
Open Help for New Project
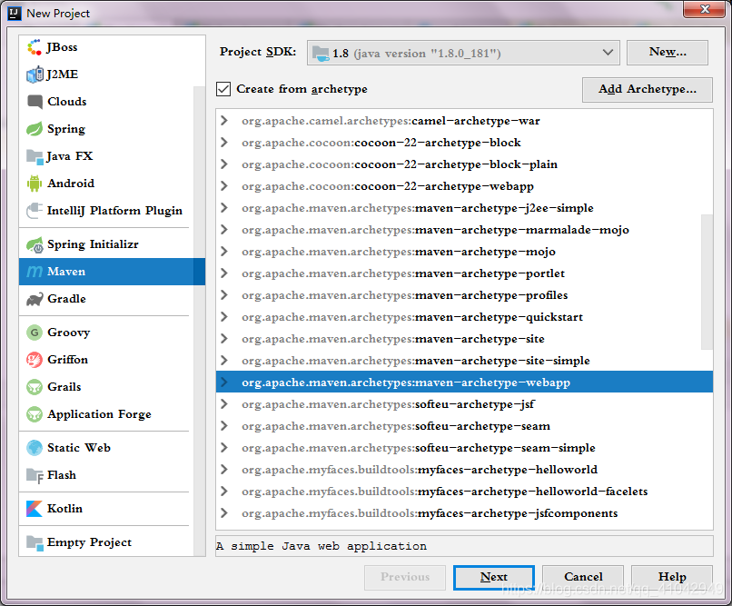(x=672, y=577)
